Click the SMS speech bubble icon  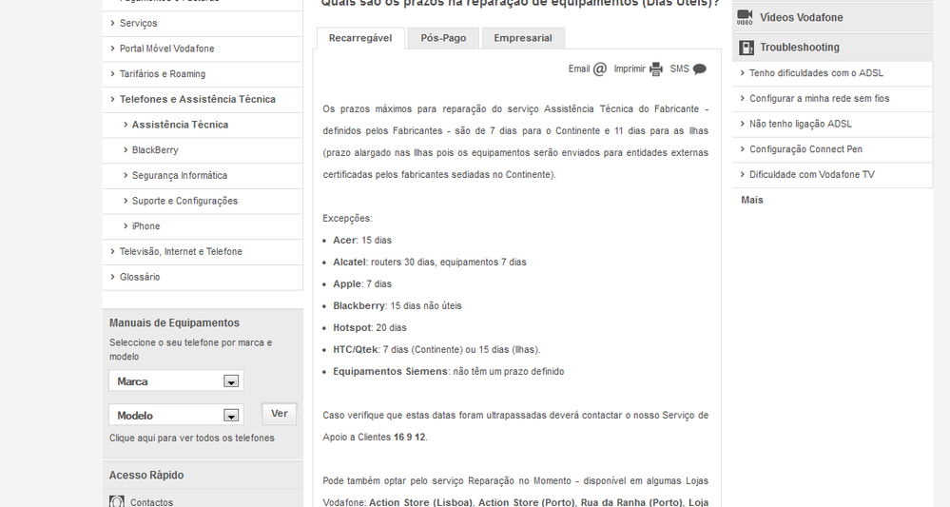pyautogui.click(x=699, y=69)
